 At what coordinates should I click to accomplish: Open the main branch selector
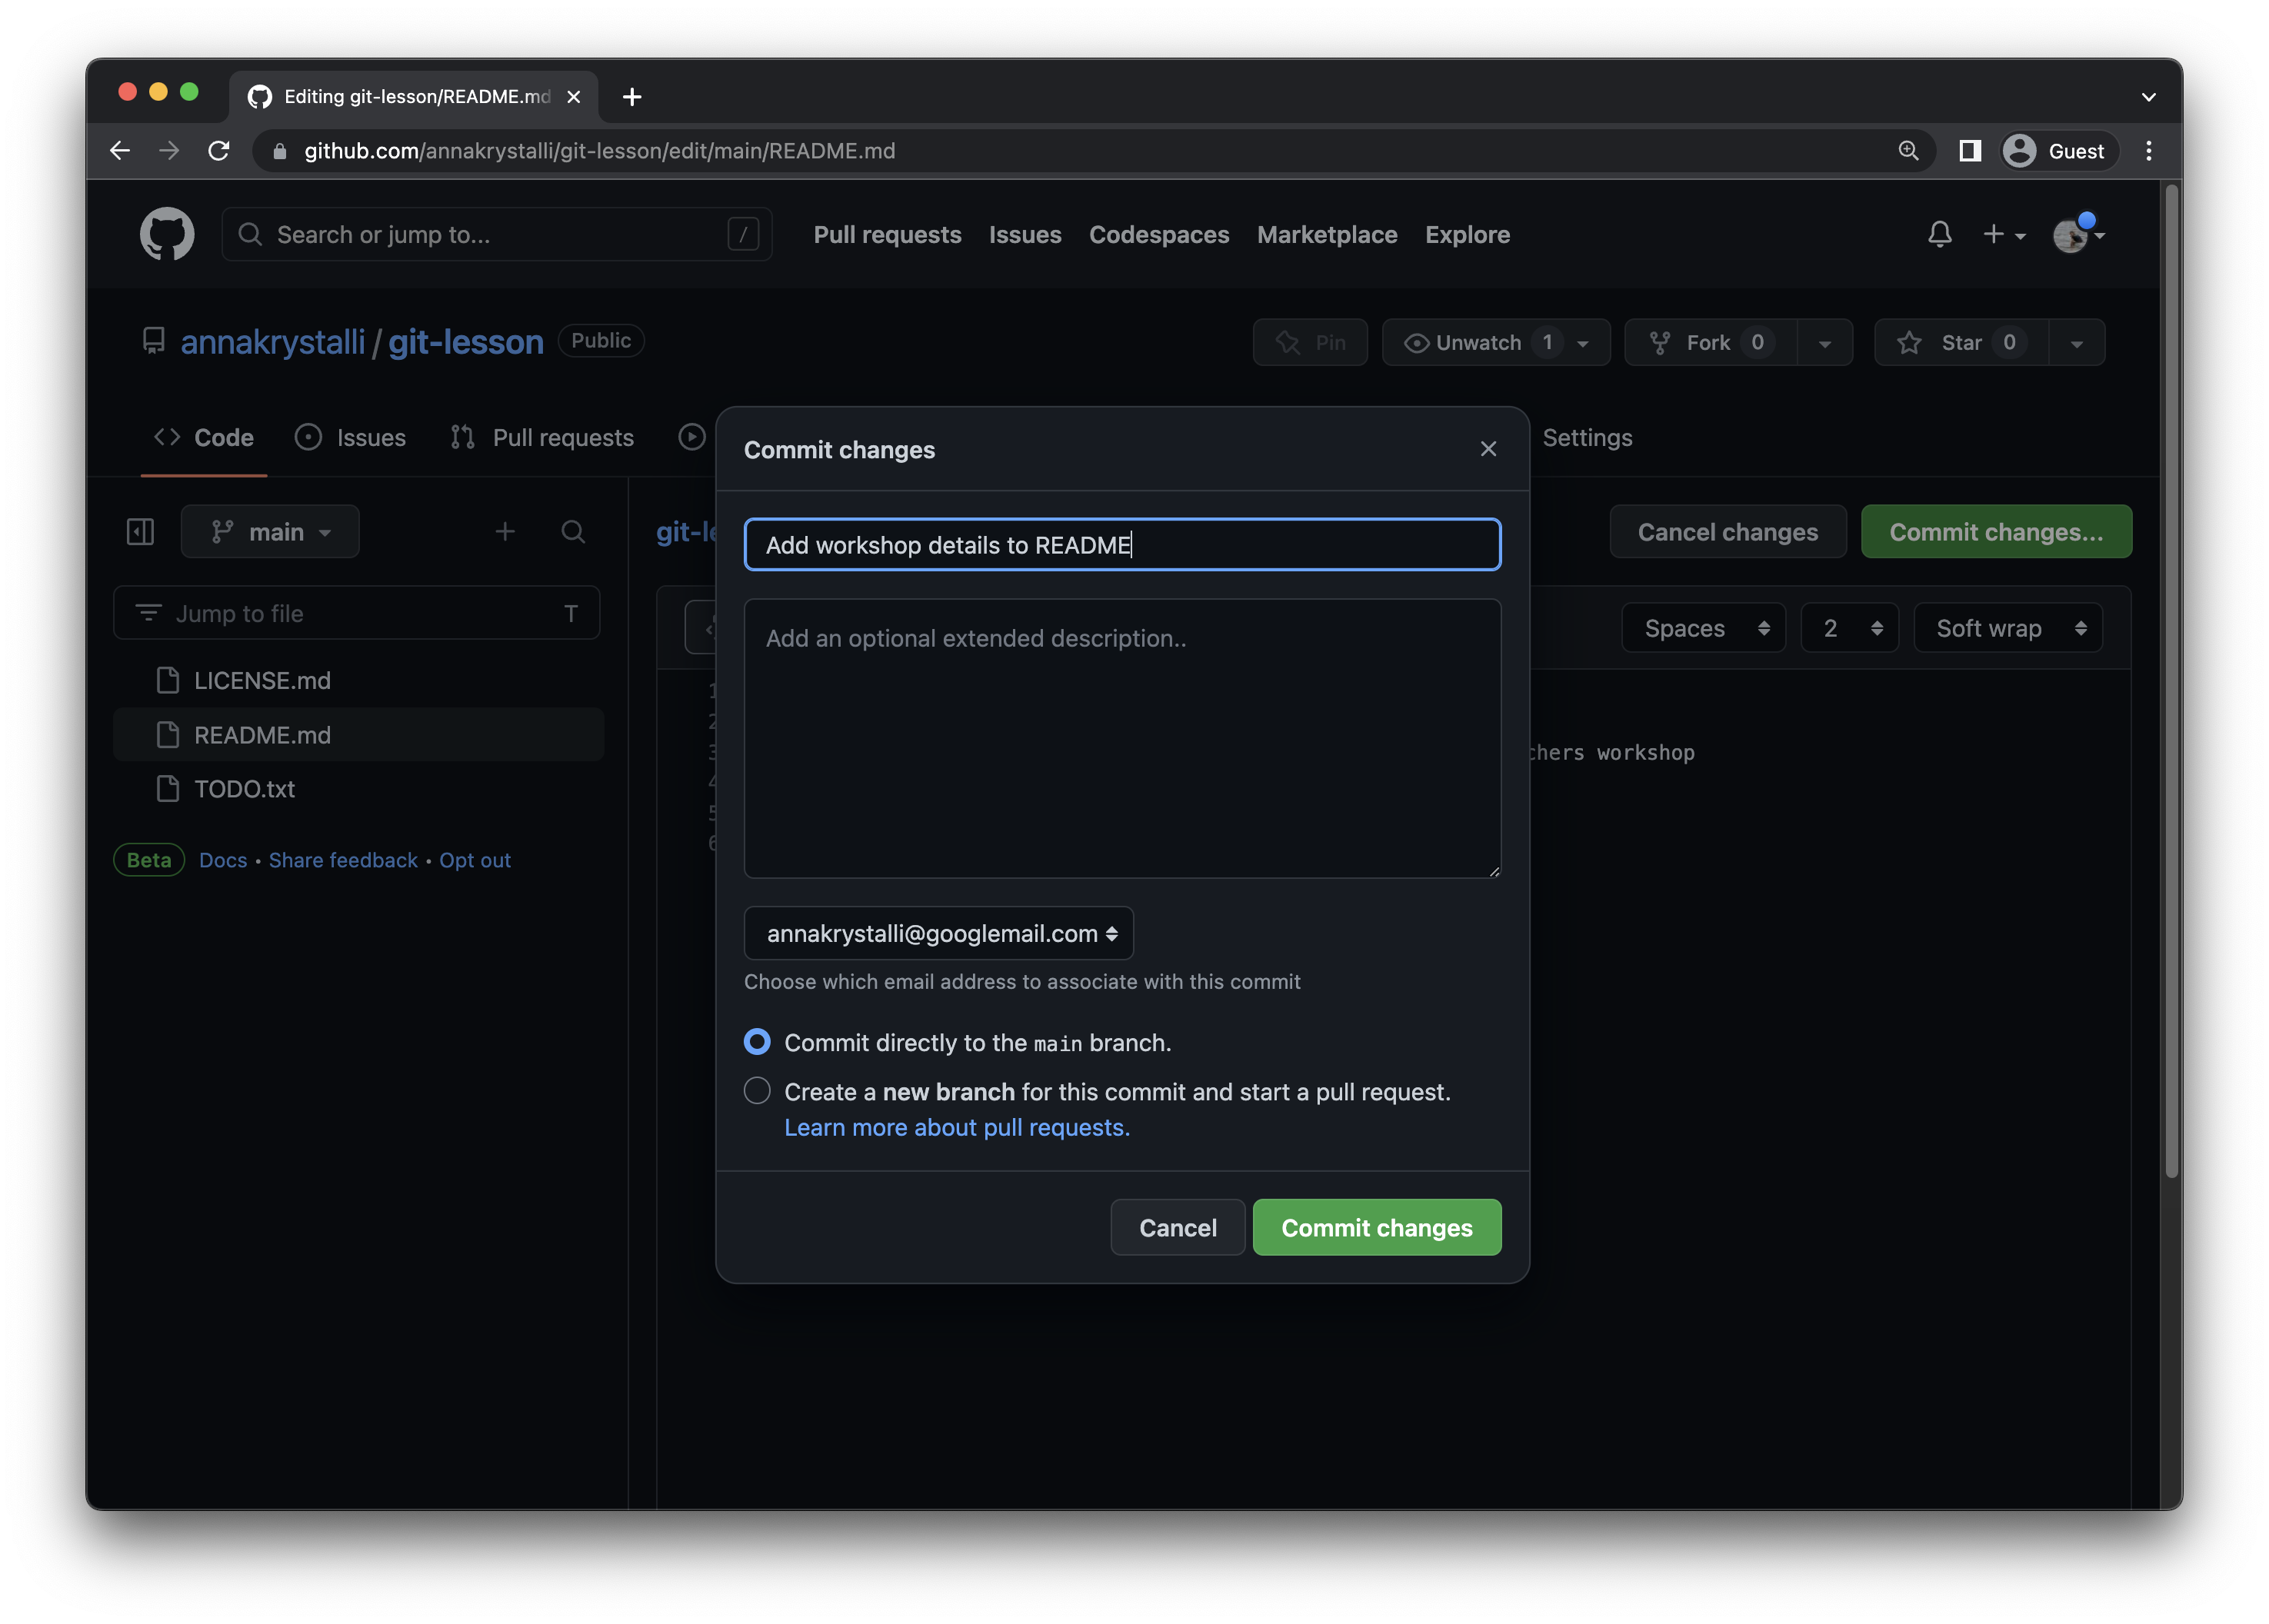point(270,531)
